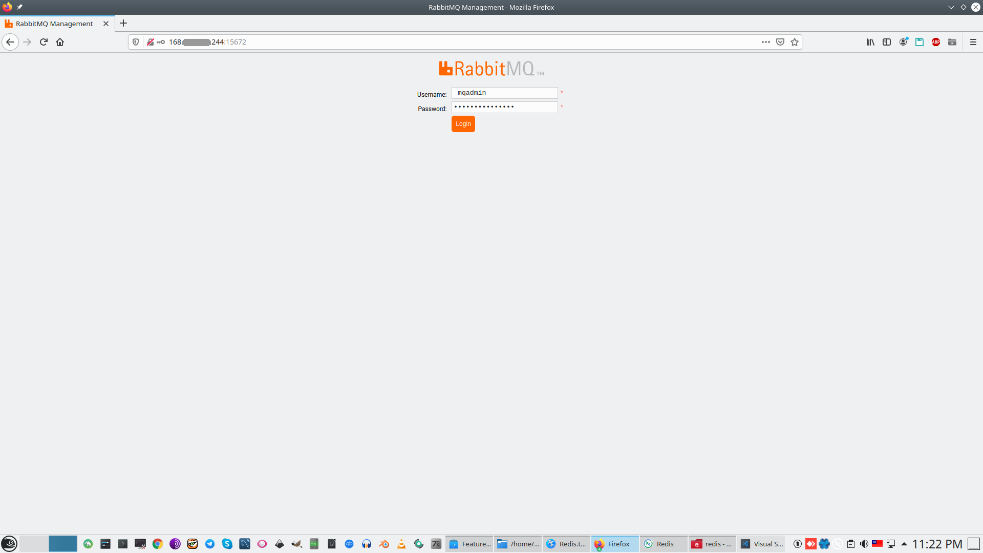Expand system tray hidden icons arrow

pyautogui.click(x=904, y=544)
